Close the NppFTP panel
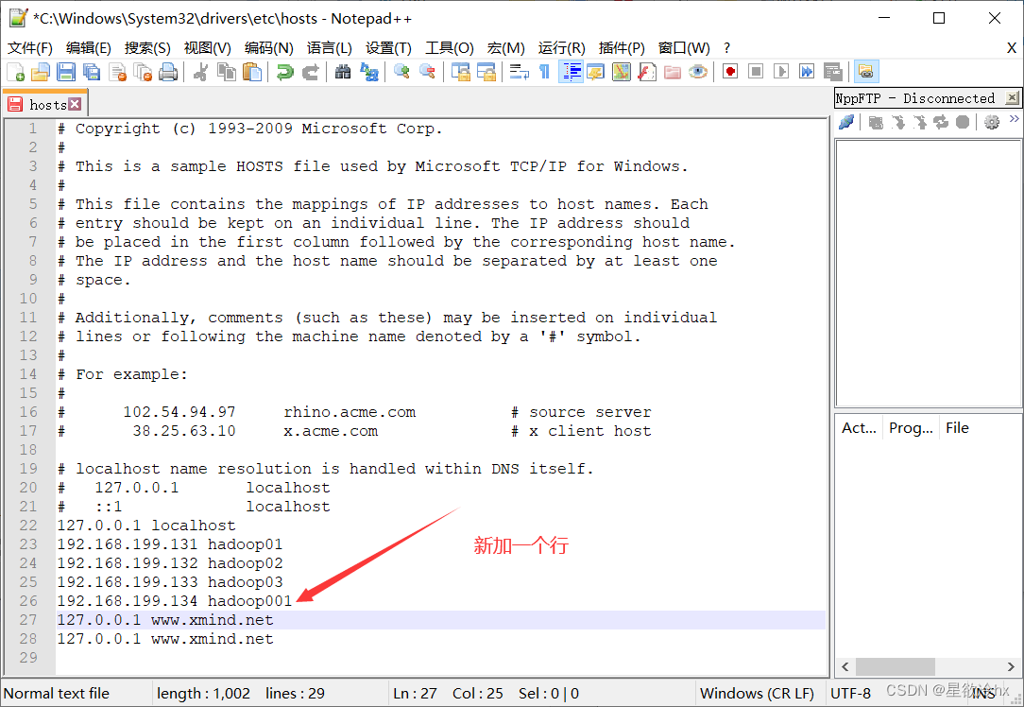1024x707 pixels. 1012,98
